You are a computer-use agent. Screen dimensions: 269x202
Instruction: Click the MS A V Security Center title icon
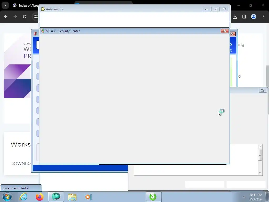[43, 31]
